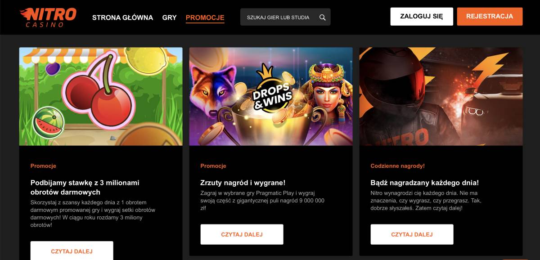Click Czytaj Dalej under Zrzuty nagród

pos(242,234)
